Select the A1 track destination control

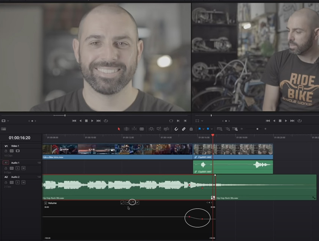click(6, 163)
